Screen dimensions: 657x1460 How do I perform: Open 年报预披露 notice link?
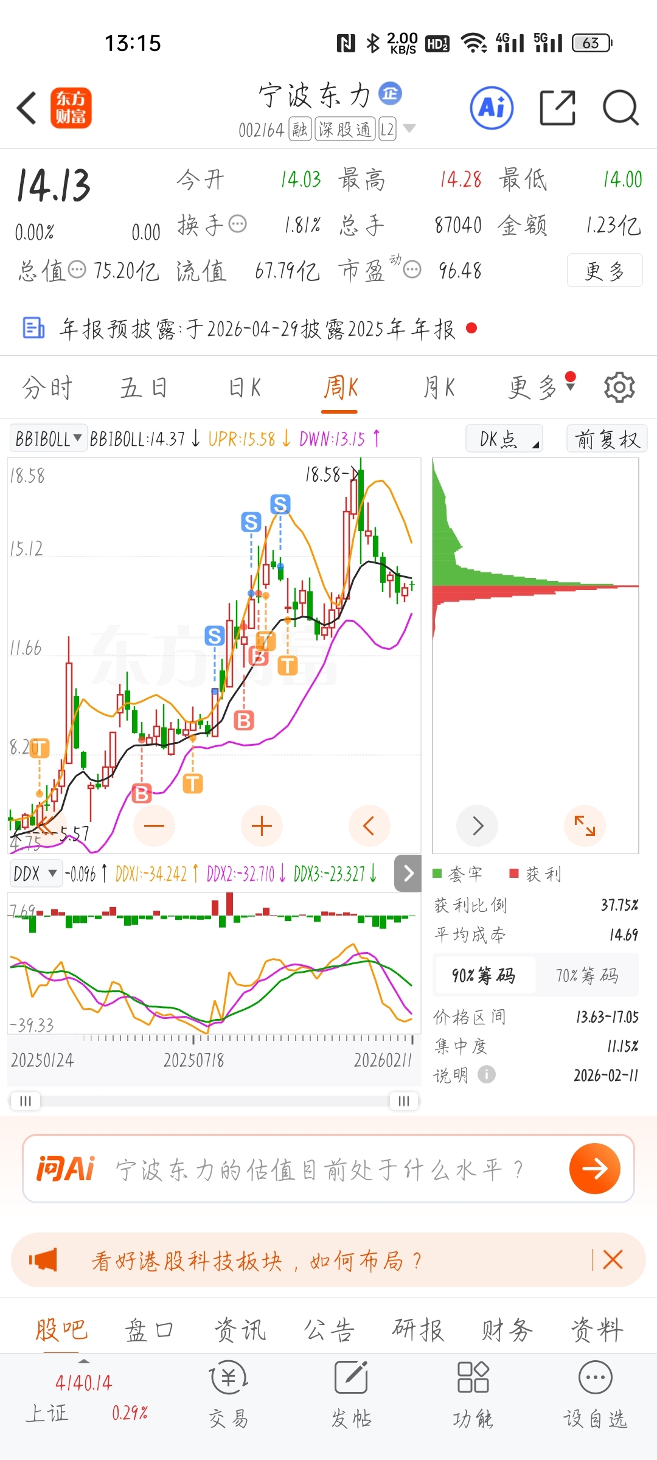tap(257, 328)
